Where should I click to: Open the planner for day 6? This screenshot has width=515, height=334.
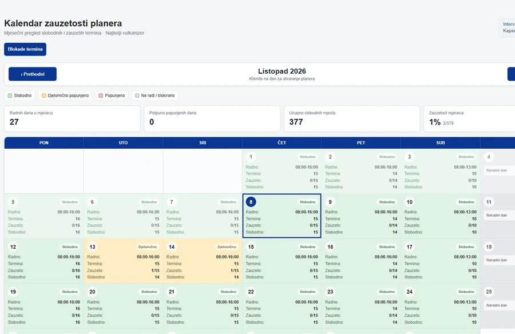[x=123, y=216]
